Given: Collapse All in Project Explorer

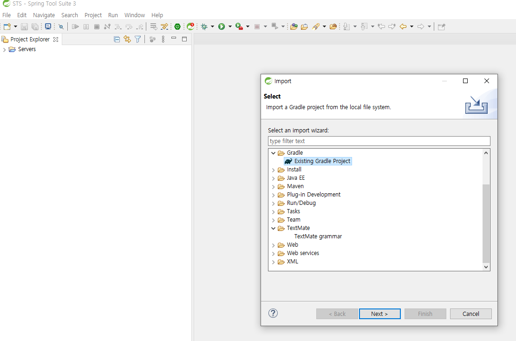Looking at the screenshot, I should 117,39.
